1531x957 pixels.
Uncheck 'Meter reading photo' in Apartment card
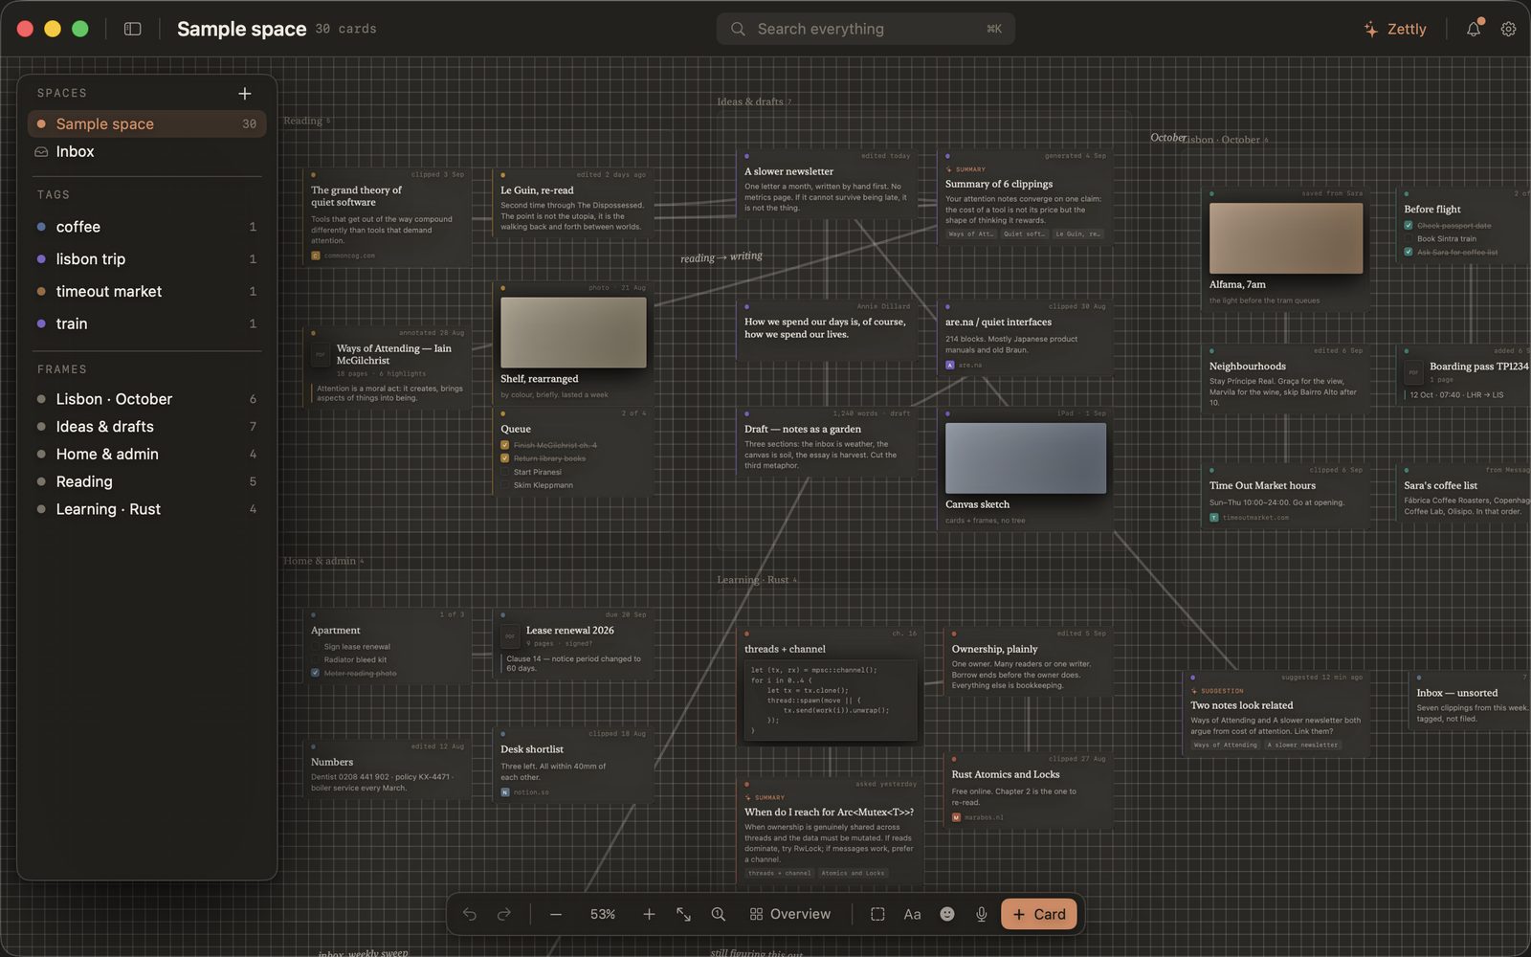[315, 673]
